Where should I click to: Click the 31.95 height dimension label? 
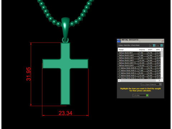click(29, 74)
